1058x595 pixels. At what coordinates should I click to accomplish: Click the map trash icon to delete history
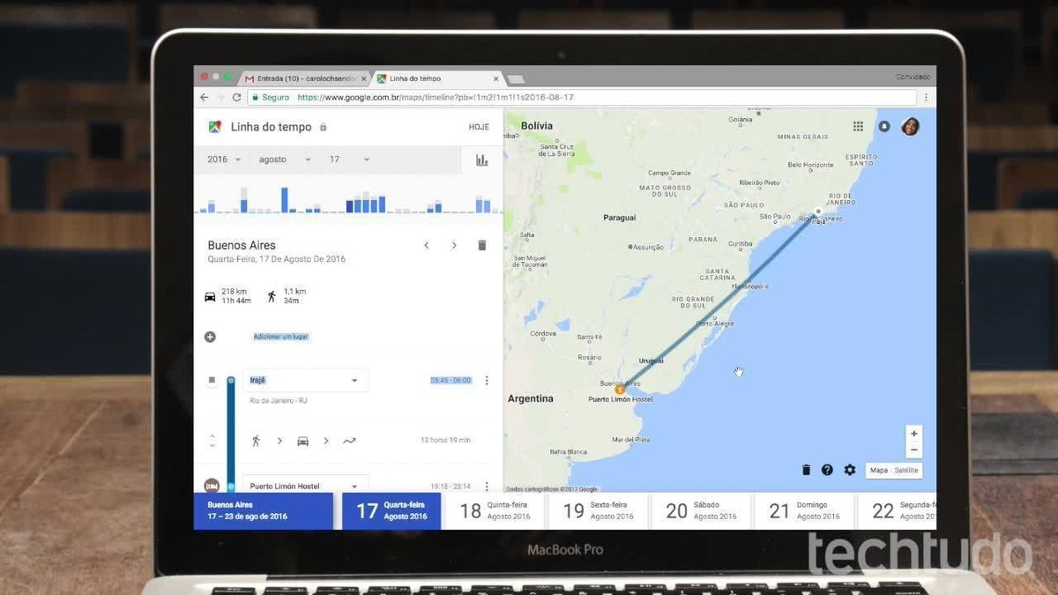[806, 470]
